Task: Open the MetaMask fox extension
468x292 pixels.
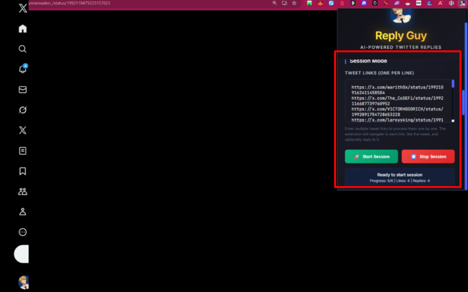Action: (x=320, y=3)
